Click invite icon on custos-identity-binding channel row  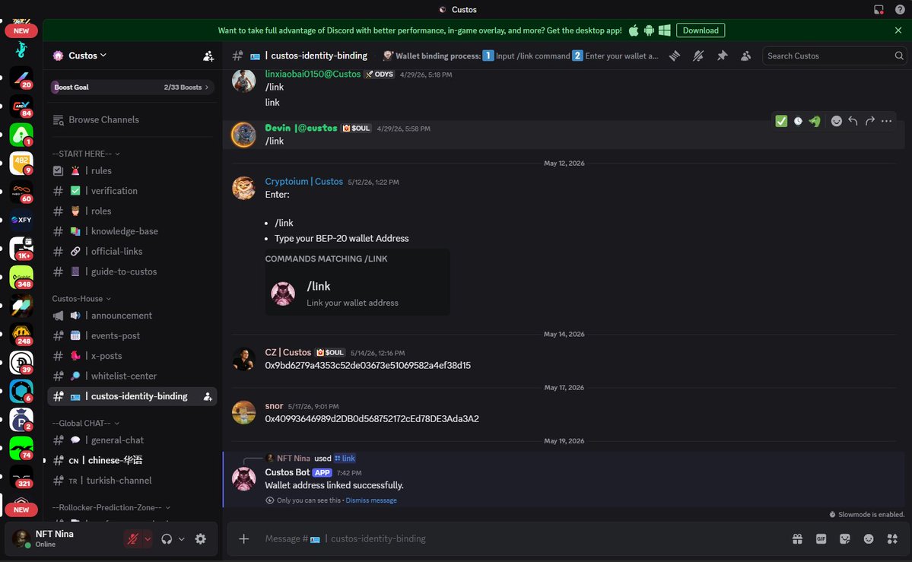click(x=208, y=397)
